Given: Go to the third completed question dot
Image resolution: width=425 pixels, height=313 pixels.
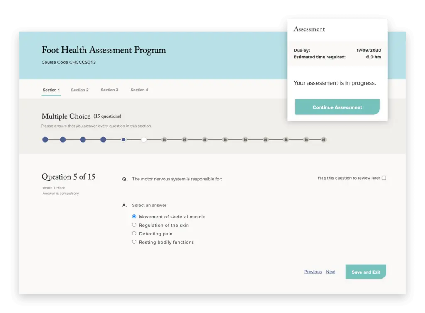Looking at the screenshot, I should click(x=83, y=140).
